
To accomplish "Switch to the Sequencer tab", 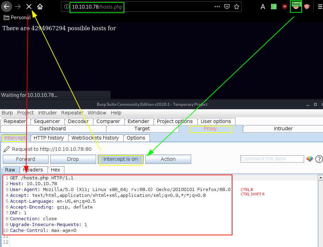I will [x=47, y=121].
